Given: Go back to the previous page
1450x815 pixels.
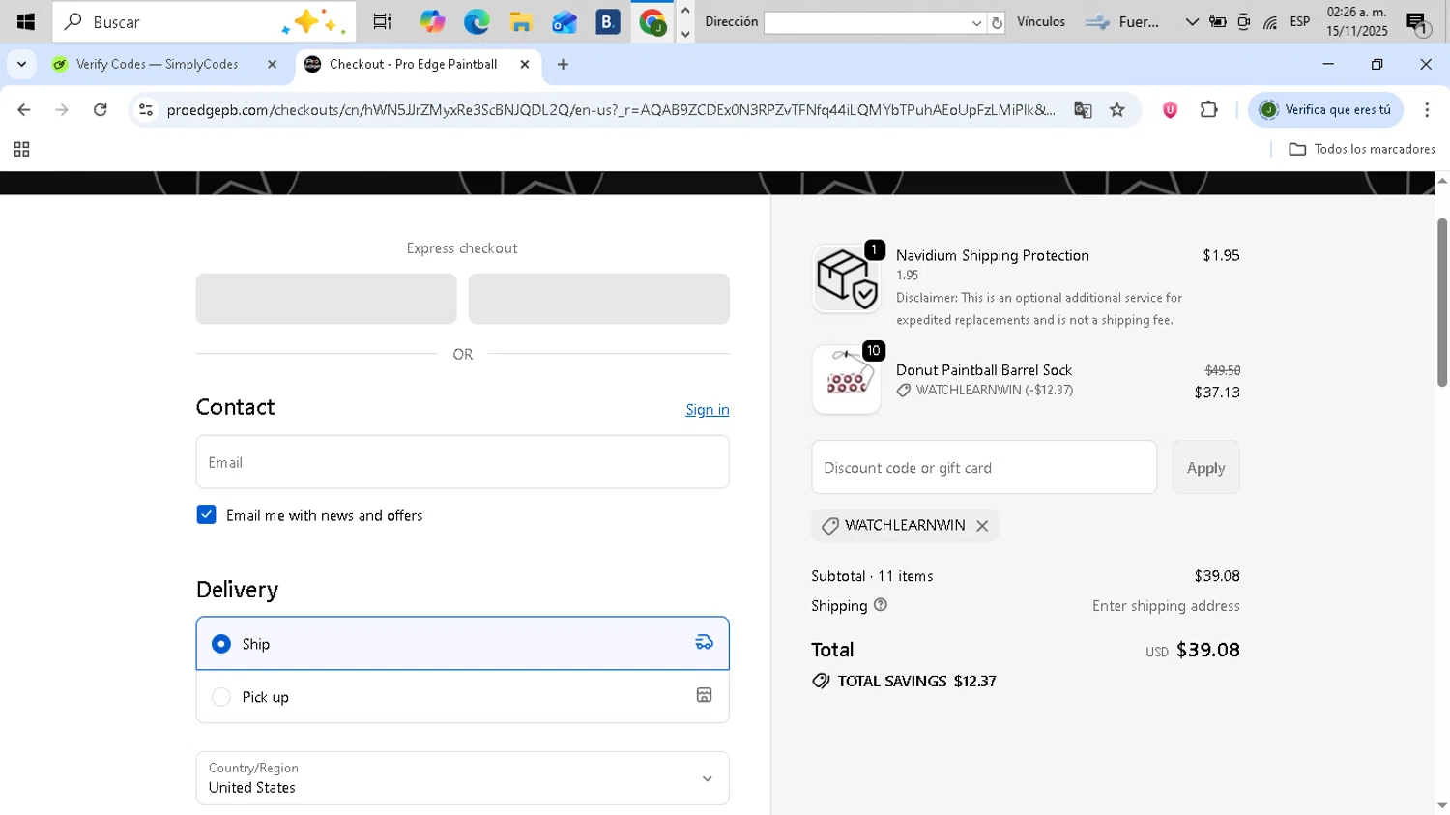Looking at the screenshot, I should pyautogui.click(x=24, y=110).
